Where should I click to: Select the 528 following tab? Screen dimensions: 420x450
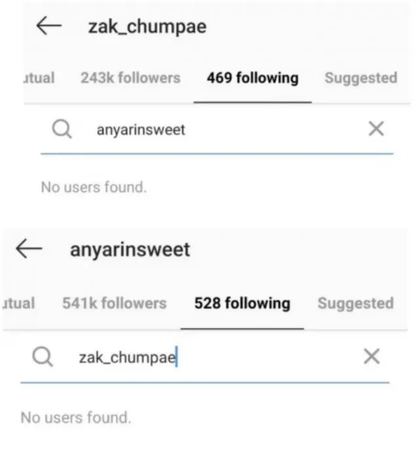pos(241,303)
